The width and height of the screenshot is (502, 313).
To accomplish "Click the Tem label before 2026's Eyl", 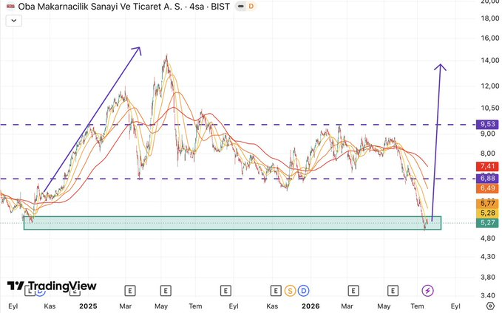I will pyautogui.click(x=417, y=306).
